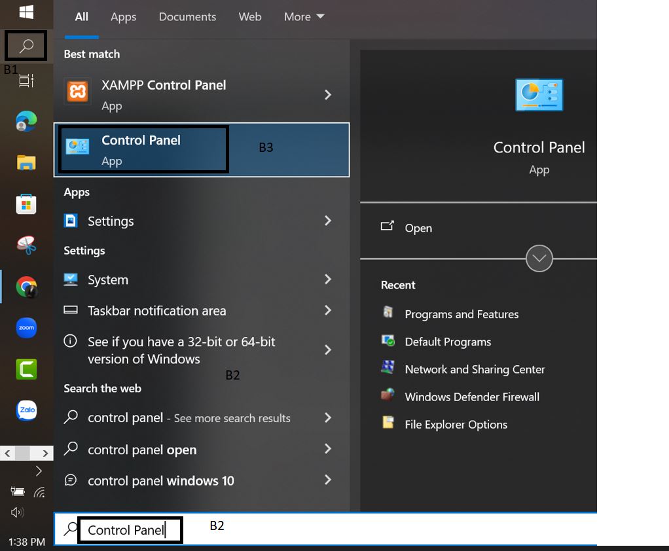
Task: Open Microsoft Edge from the taskbar
Action: pyautogui.click(x=26, y=121)
